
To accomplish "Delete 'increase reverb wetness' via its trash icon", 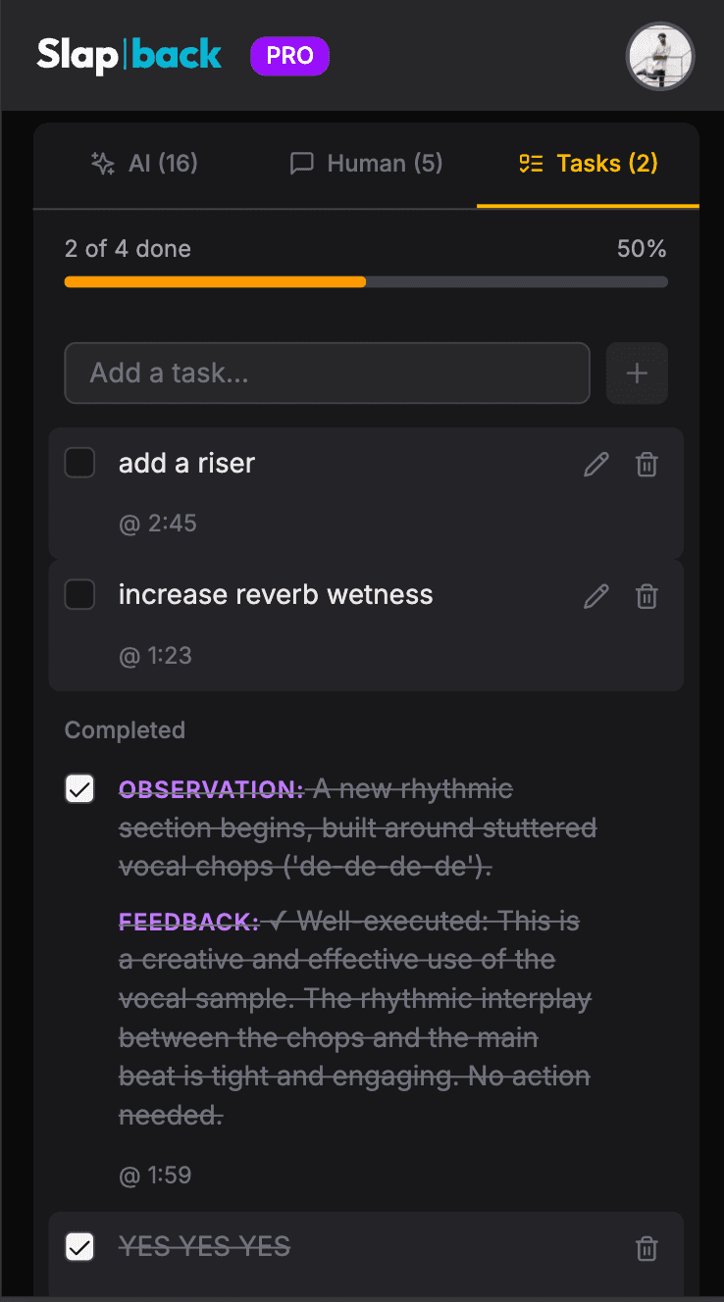I will [646, 595].
